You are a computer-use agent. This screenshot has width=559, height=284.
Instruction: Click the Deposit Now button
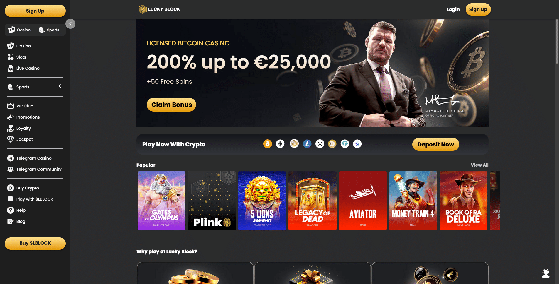(x=435, y=144)
